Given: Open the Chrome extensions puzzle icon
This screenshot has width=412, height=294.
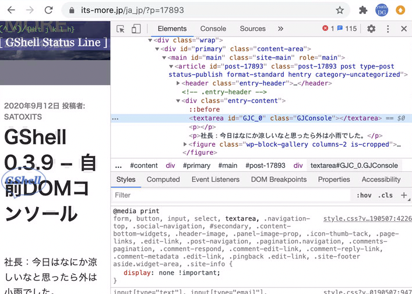Looking at the screenshot, I should tap(363, 10).
